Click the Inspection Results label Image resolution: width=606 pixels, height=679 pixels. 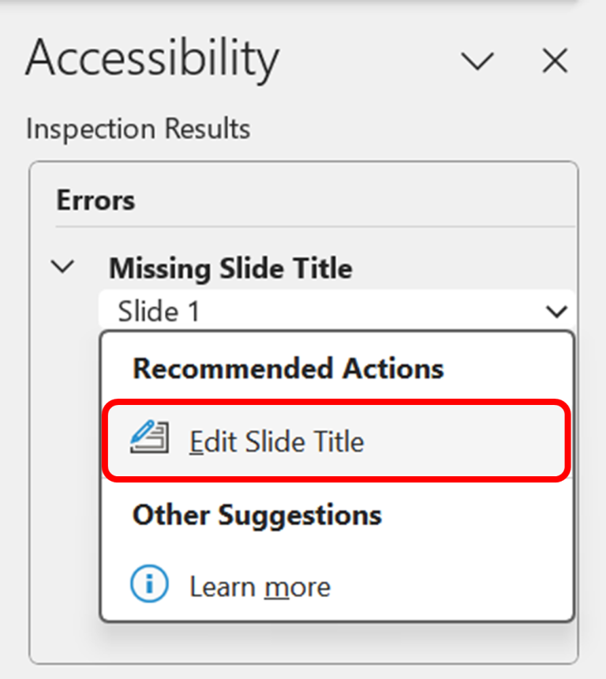coord(137,127)
